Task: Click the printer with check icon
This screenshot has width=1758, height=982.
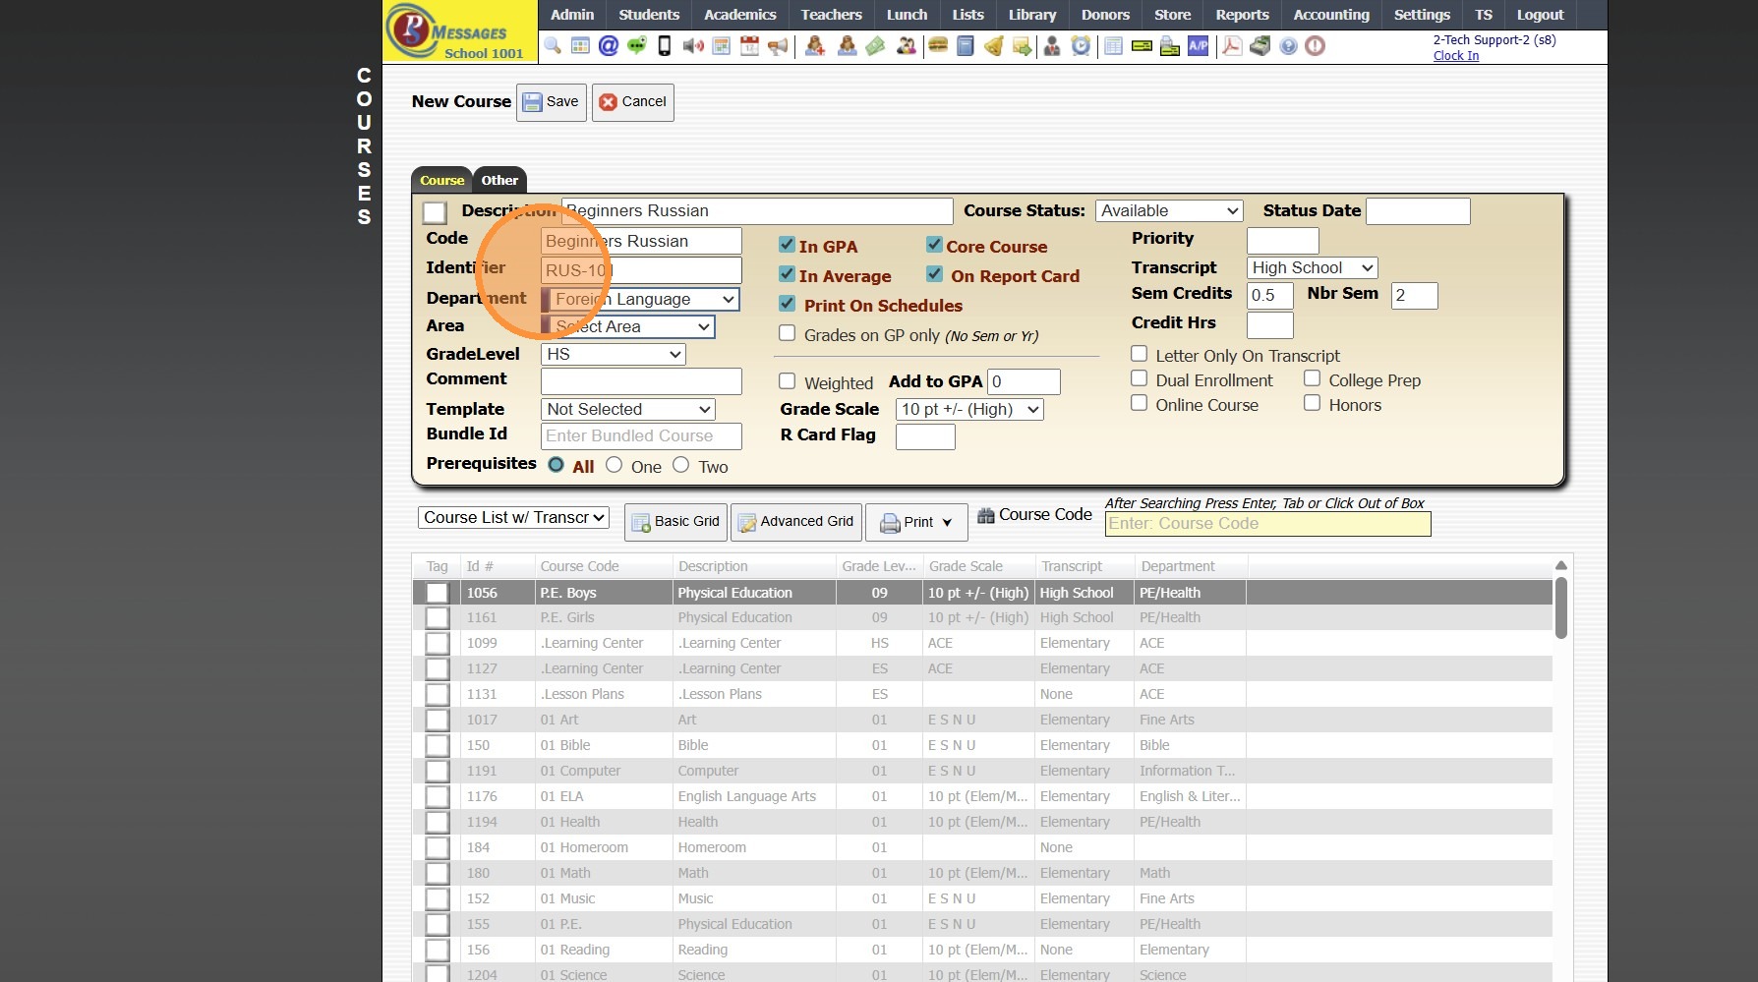Action: pyautogui.click(x=1170, y=46)
